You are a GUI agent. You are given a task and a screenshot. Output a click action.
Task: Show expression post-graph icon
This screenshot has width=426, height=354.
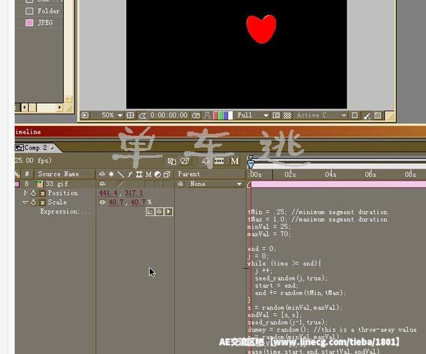150,212
